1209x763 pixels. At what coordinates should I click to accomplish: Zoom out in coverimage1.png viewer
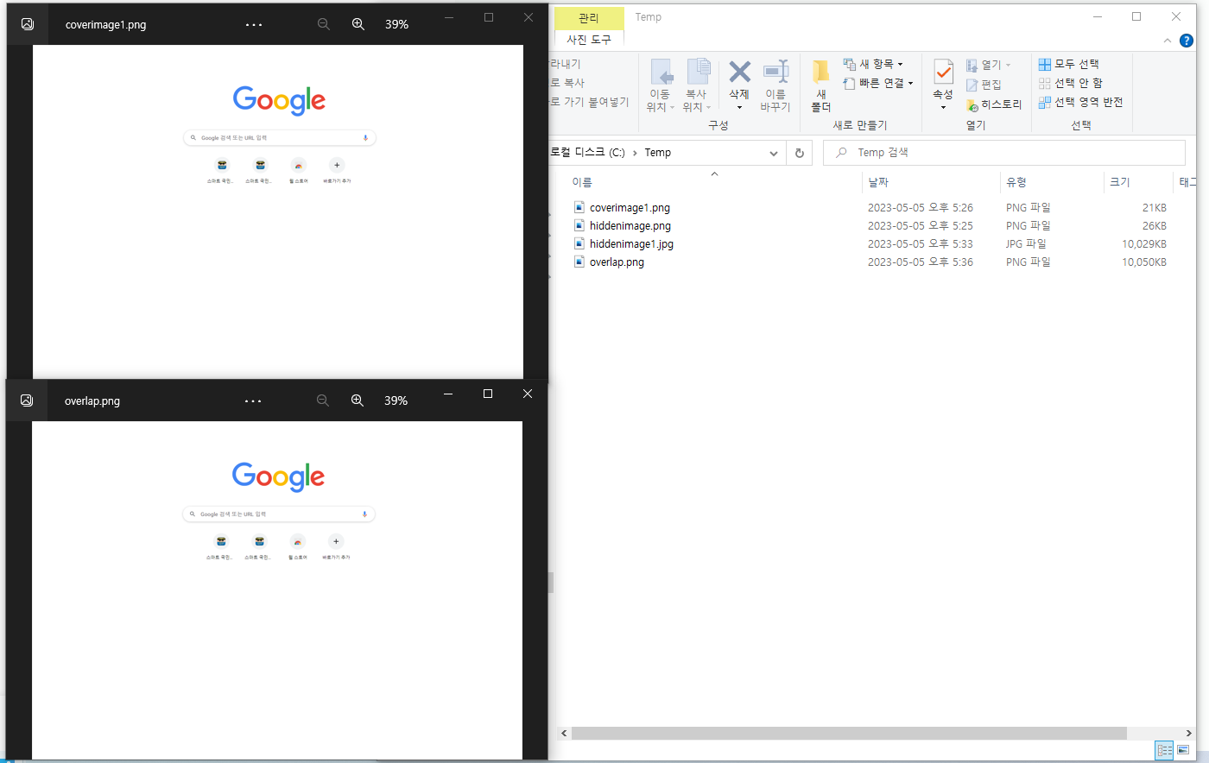click(x=324, y=24)
